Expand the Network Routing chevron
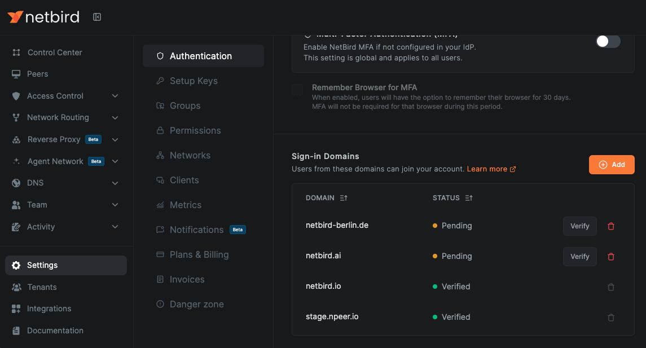The width and height of the screenshot is (646, 348). pyautogui.click(x=115, y=118)
